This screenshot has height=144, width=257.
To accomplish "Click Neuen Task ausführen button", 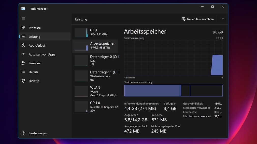I will click(198, 19).
